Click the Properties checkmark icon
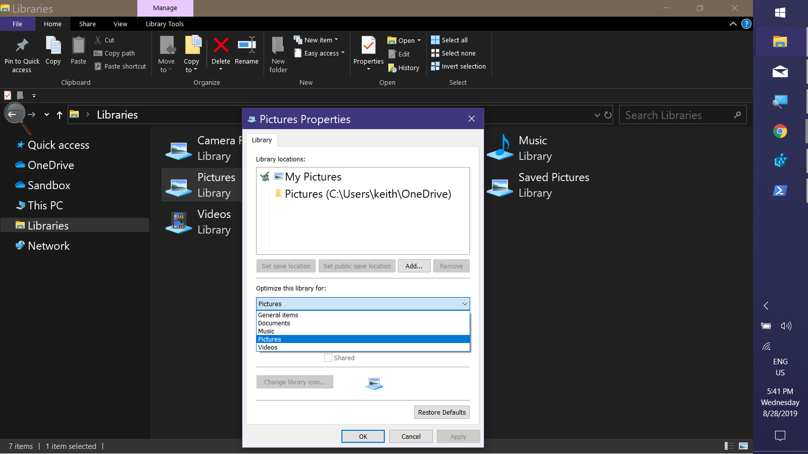The image size is (808, 454). click(x=369, y=45)
